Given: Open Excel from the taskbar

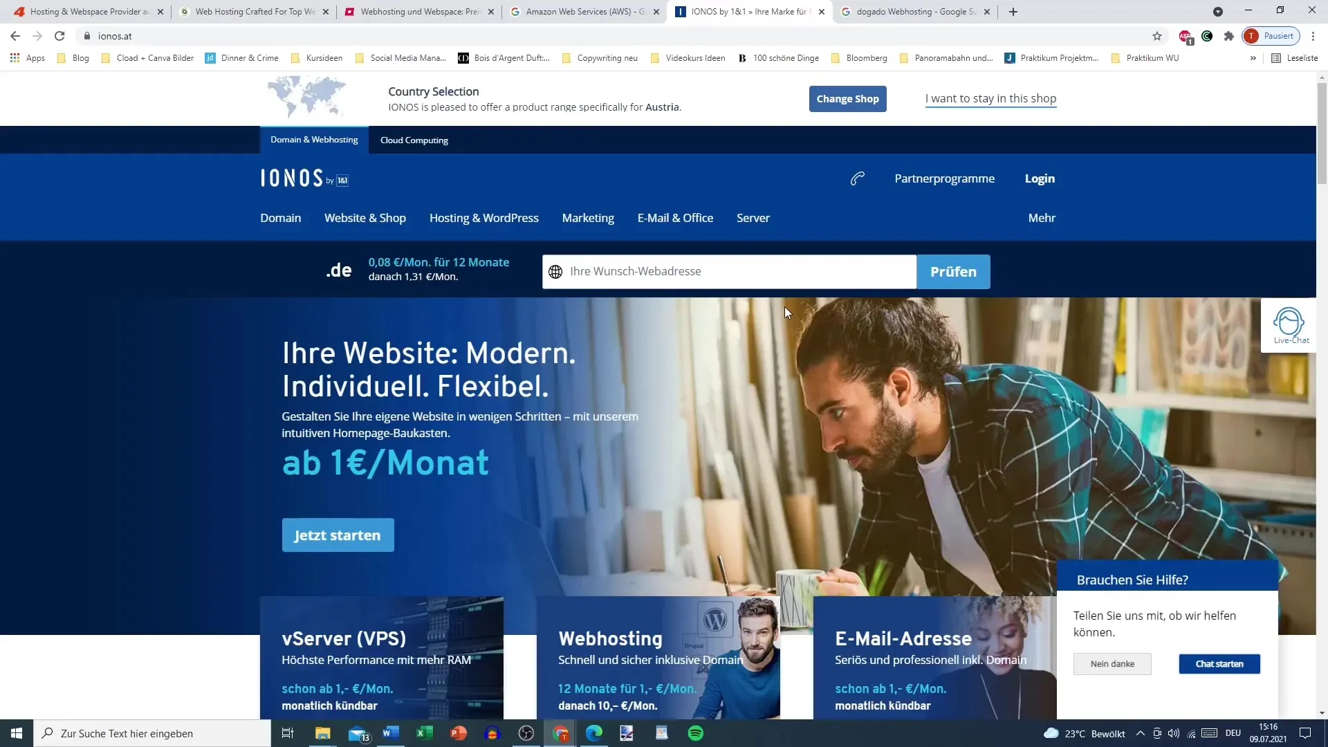Looking at the screenshot, I should (425, 733).
